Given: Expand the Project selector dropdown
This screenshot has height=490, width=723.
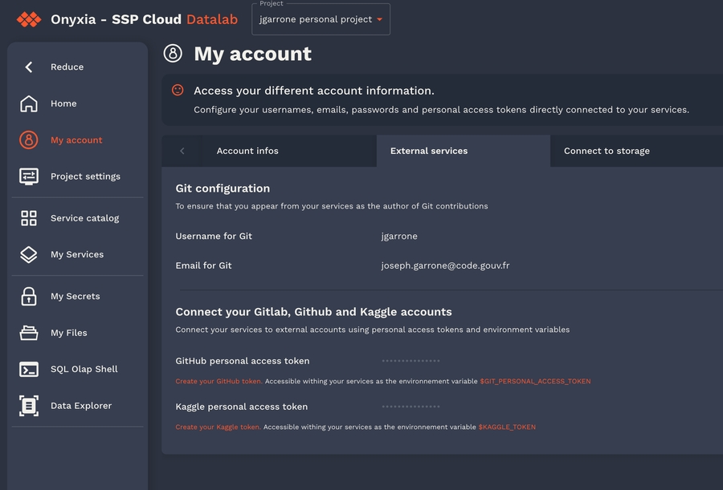Looking at the screenshot, I should point(321,19).
